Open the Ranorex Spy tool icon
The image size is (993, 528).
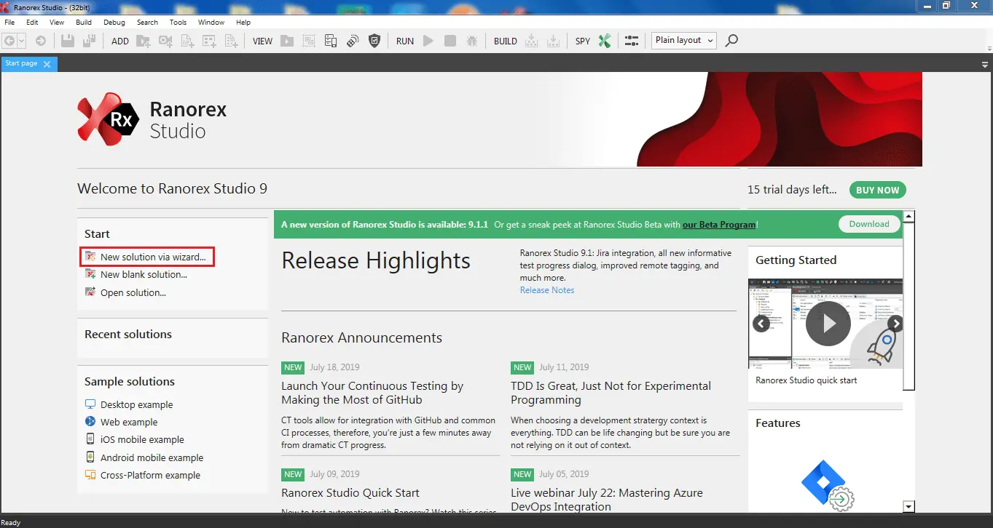604,41
